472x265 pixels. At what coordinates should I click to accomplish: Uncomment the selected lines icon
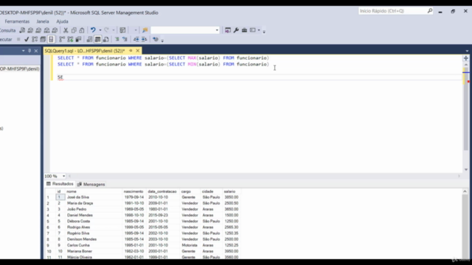[125, 39]
